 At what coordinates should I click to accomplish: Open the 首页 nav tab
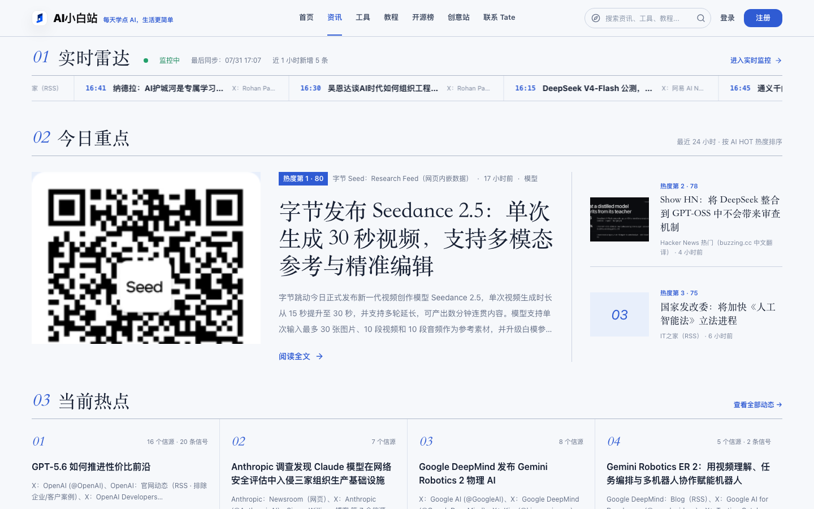(x=306, y=18)
